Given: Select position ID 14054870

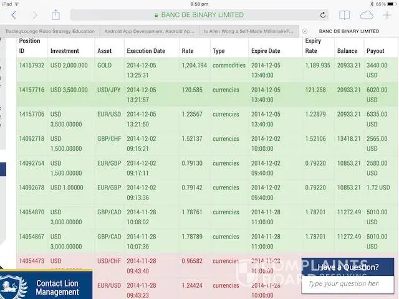Looking at the screenshot, I should pos(32,212).
